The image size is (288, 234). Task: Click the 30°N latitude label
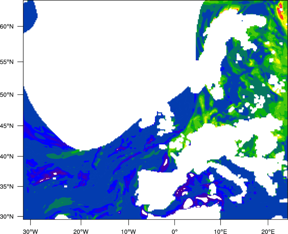pos(7,217)
